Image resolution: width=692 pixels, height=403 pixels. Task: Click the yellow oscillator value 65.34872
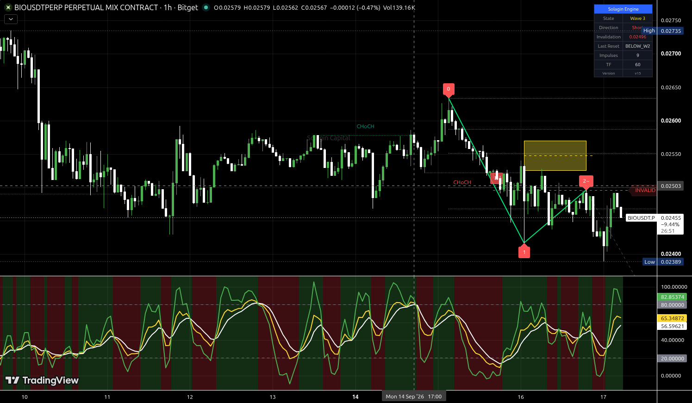672,318
